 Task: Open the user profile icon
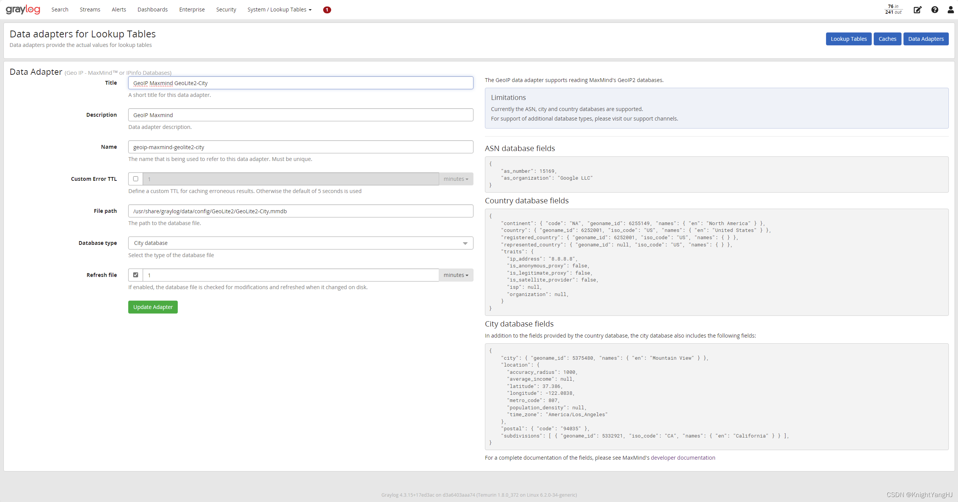(951, 10)
